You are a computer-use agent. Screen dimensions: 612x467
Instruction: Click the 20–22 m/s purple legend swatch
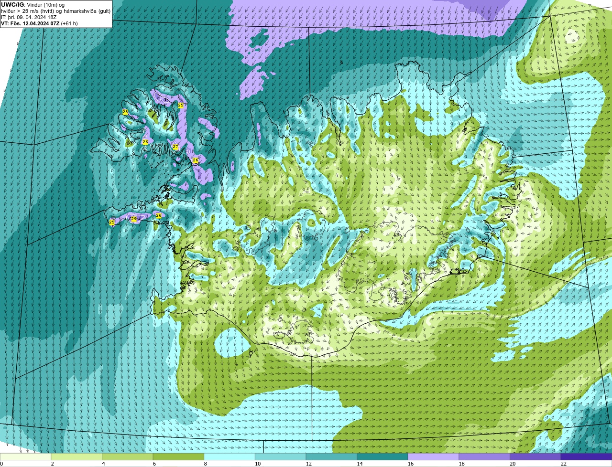535,456
